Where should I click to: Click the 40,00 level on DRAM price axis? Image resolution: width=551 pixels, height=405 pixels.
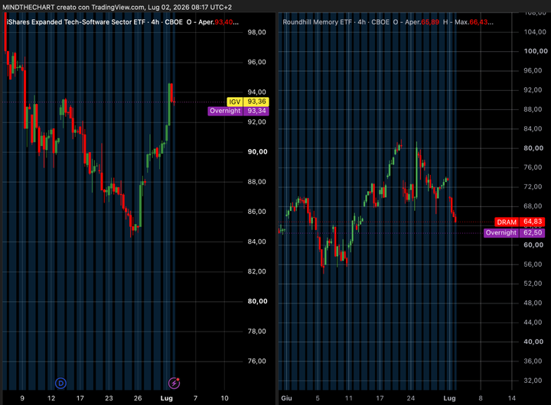click(533, 342)
